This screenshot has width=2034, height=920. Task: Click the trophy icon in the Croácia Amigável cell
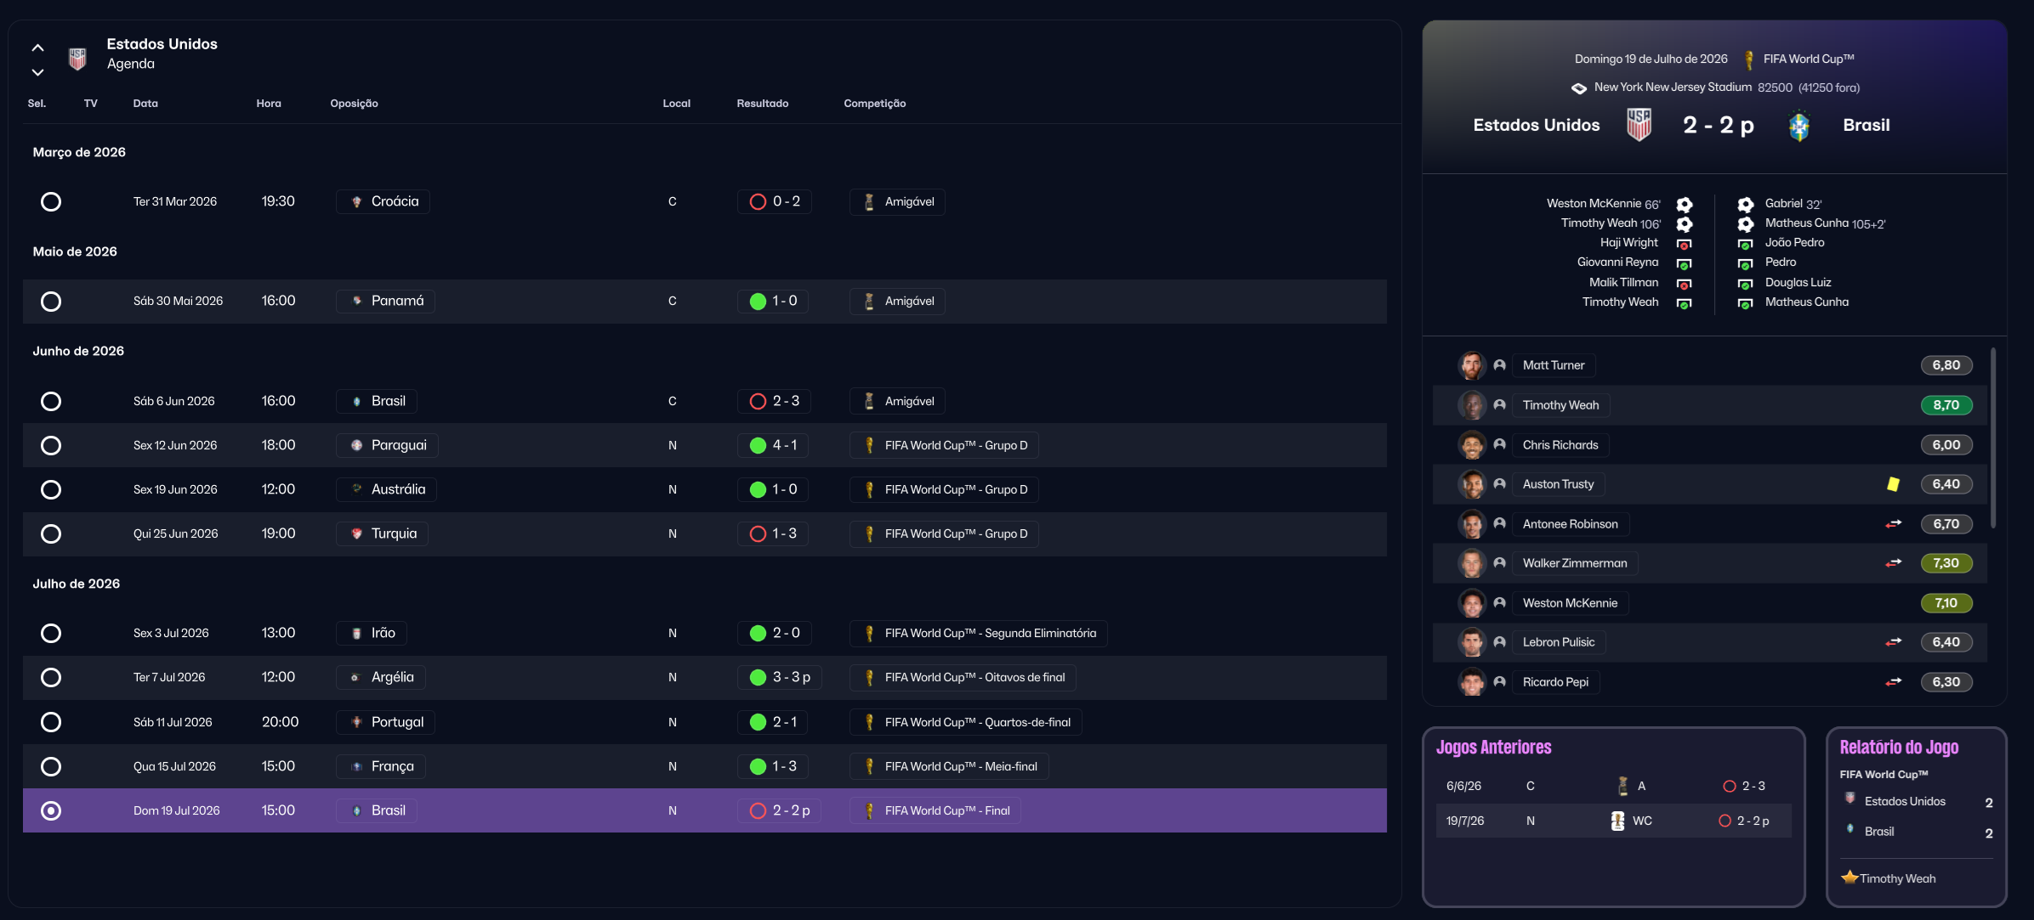(x=869, y=202)
